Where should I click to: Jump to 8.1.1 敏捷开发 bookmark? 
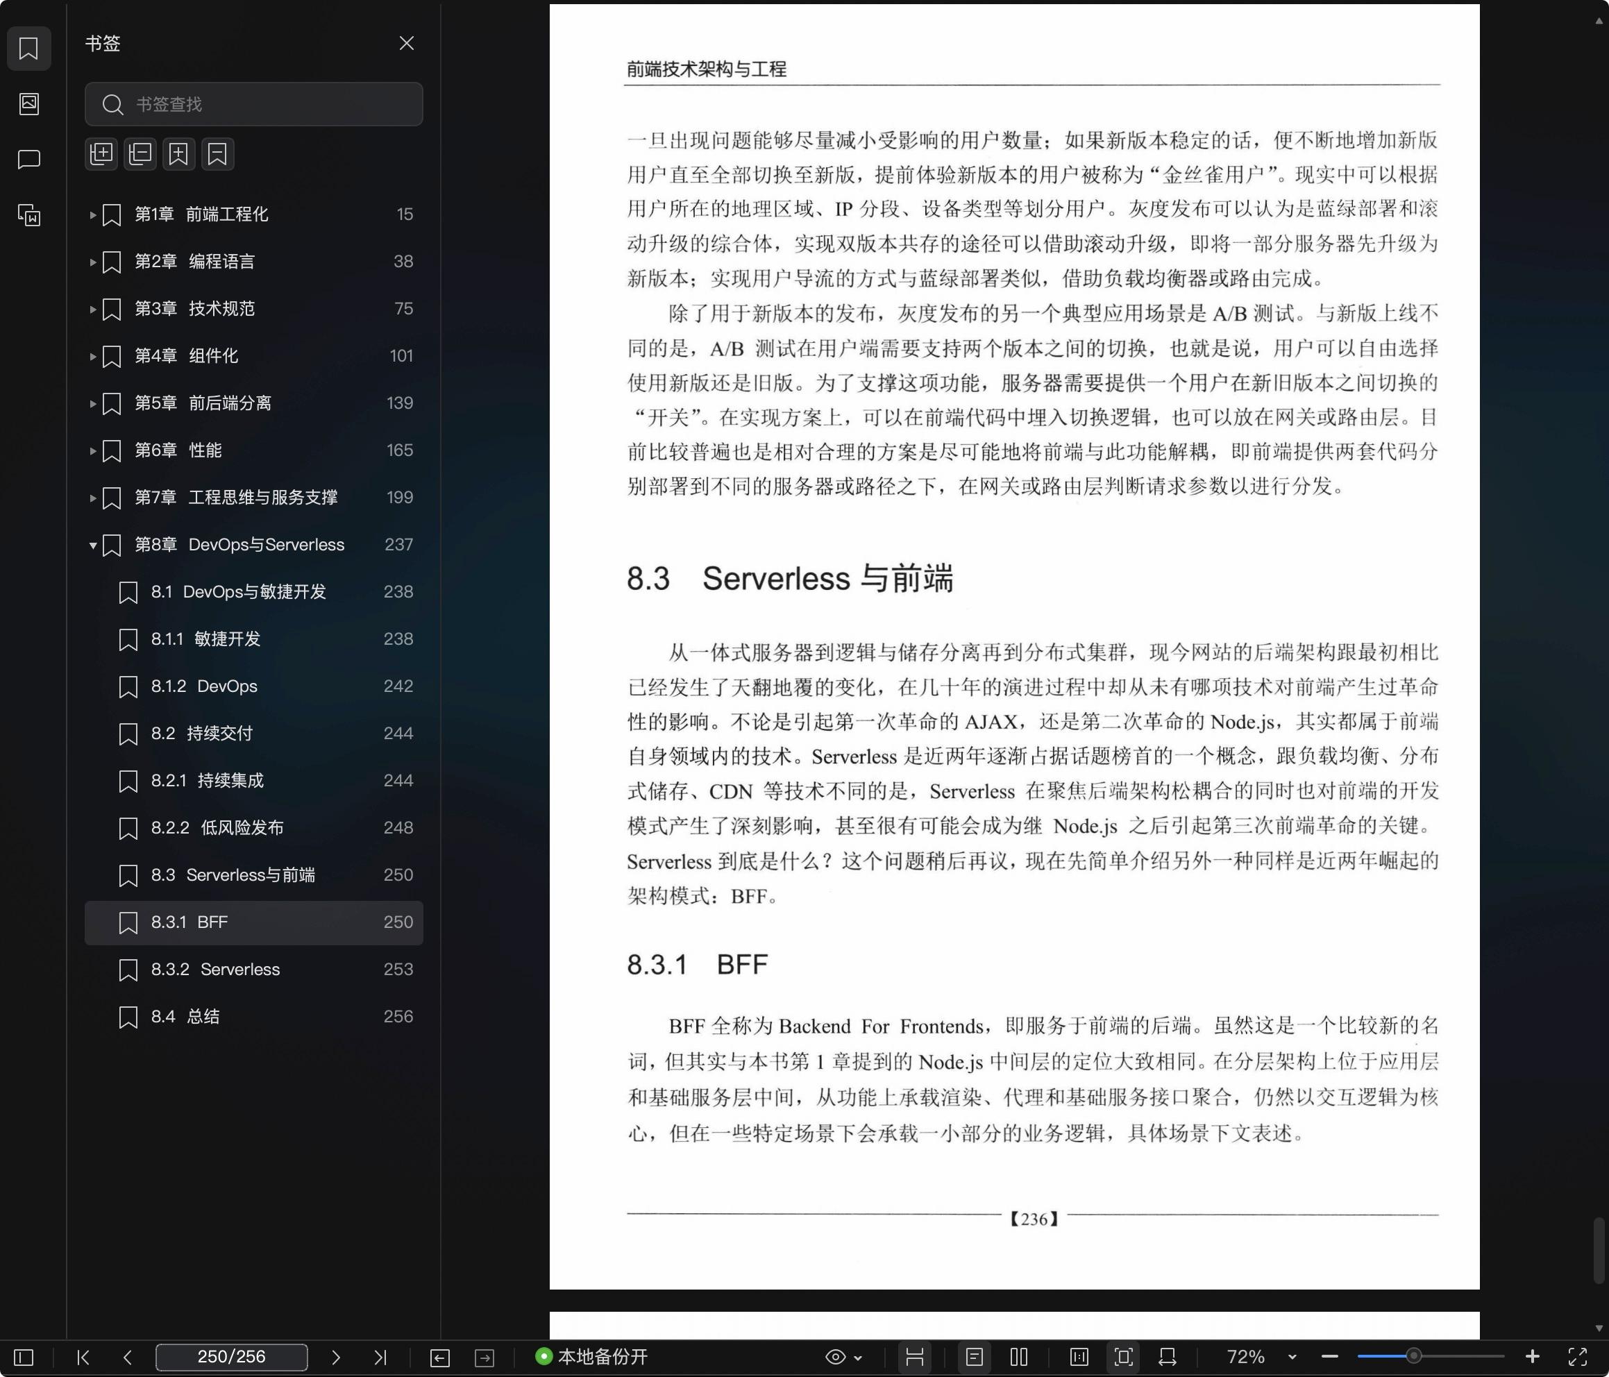coord(254,639)
